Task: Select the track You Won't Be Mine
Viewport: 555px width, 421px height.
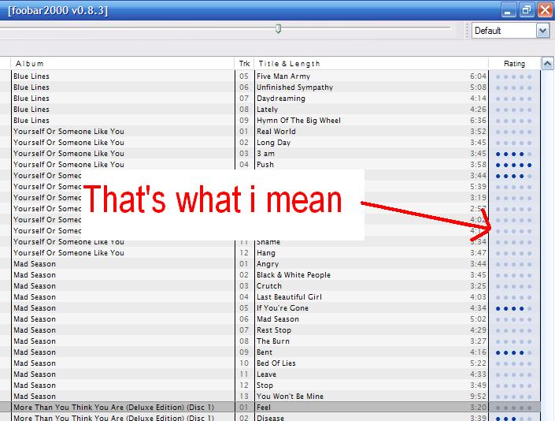Action: (x=290, y=397)
